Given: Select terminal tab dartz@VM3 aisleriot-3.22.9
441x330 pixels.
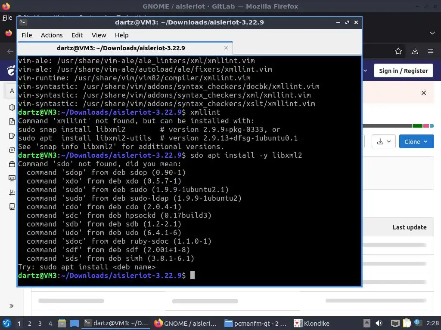Looking at the screenshot, I should coord(125,48).
